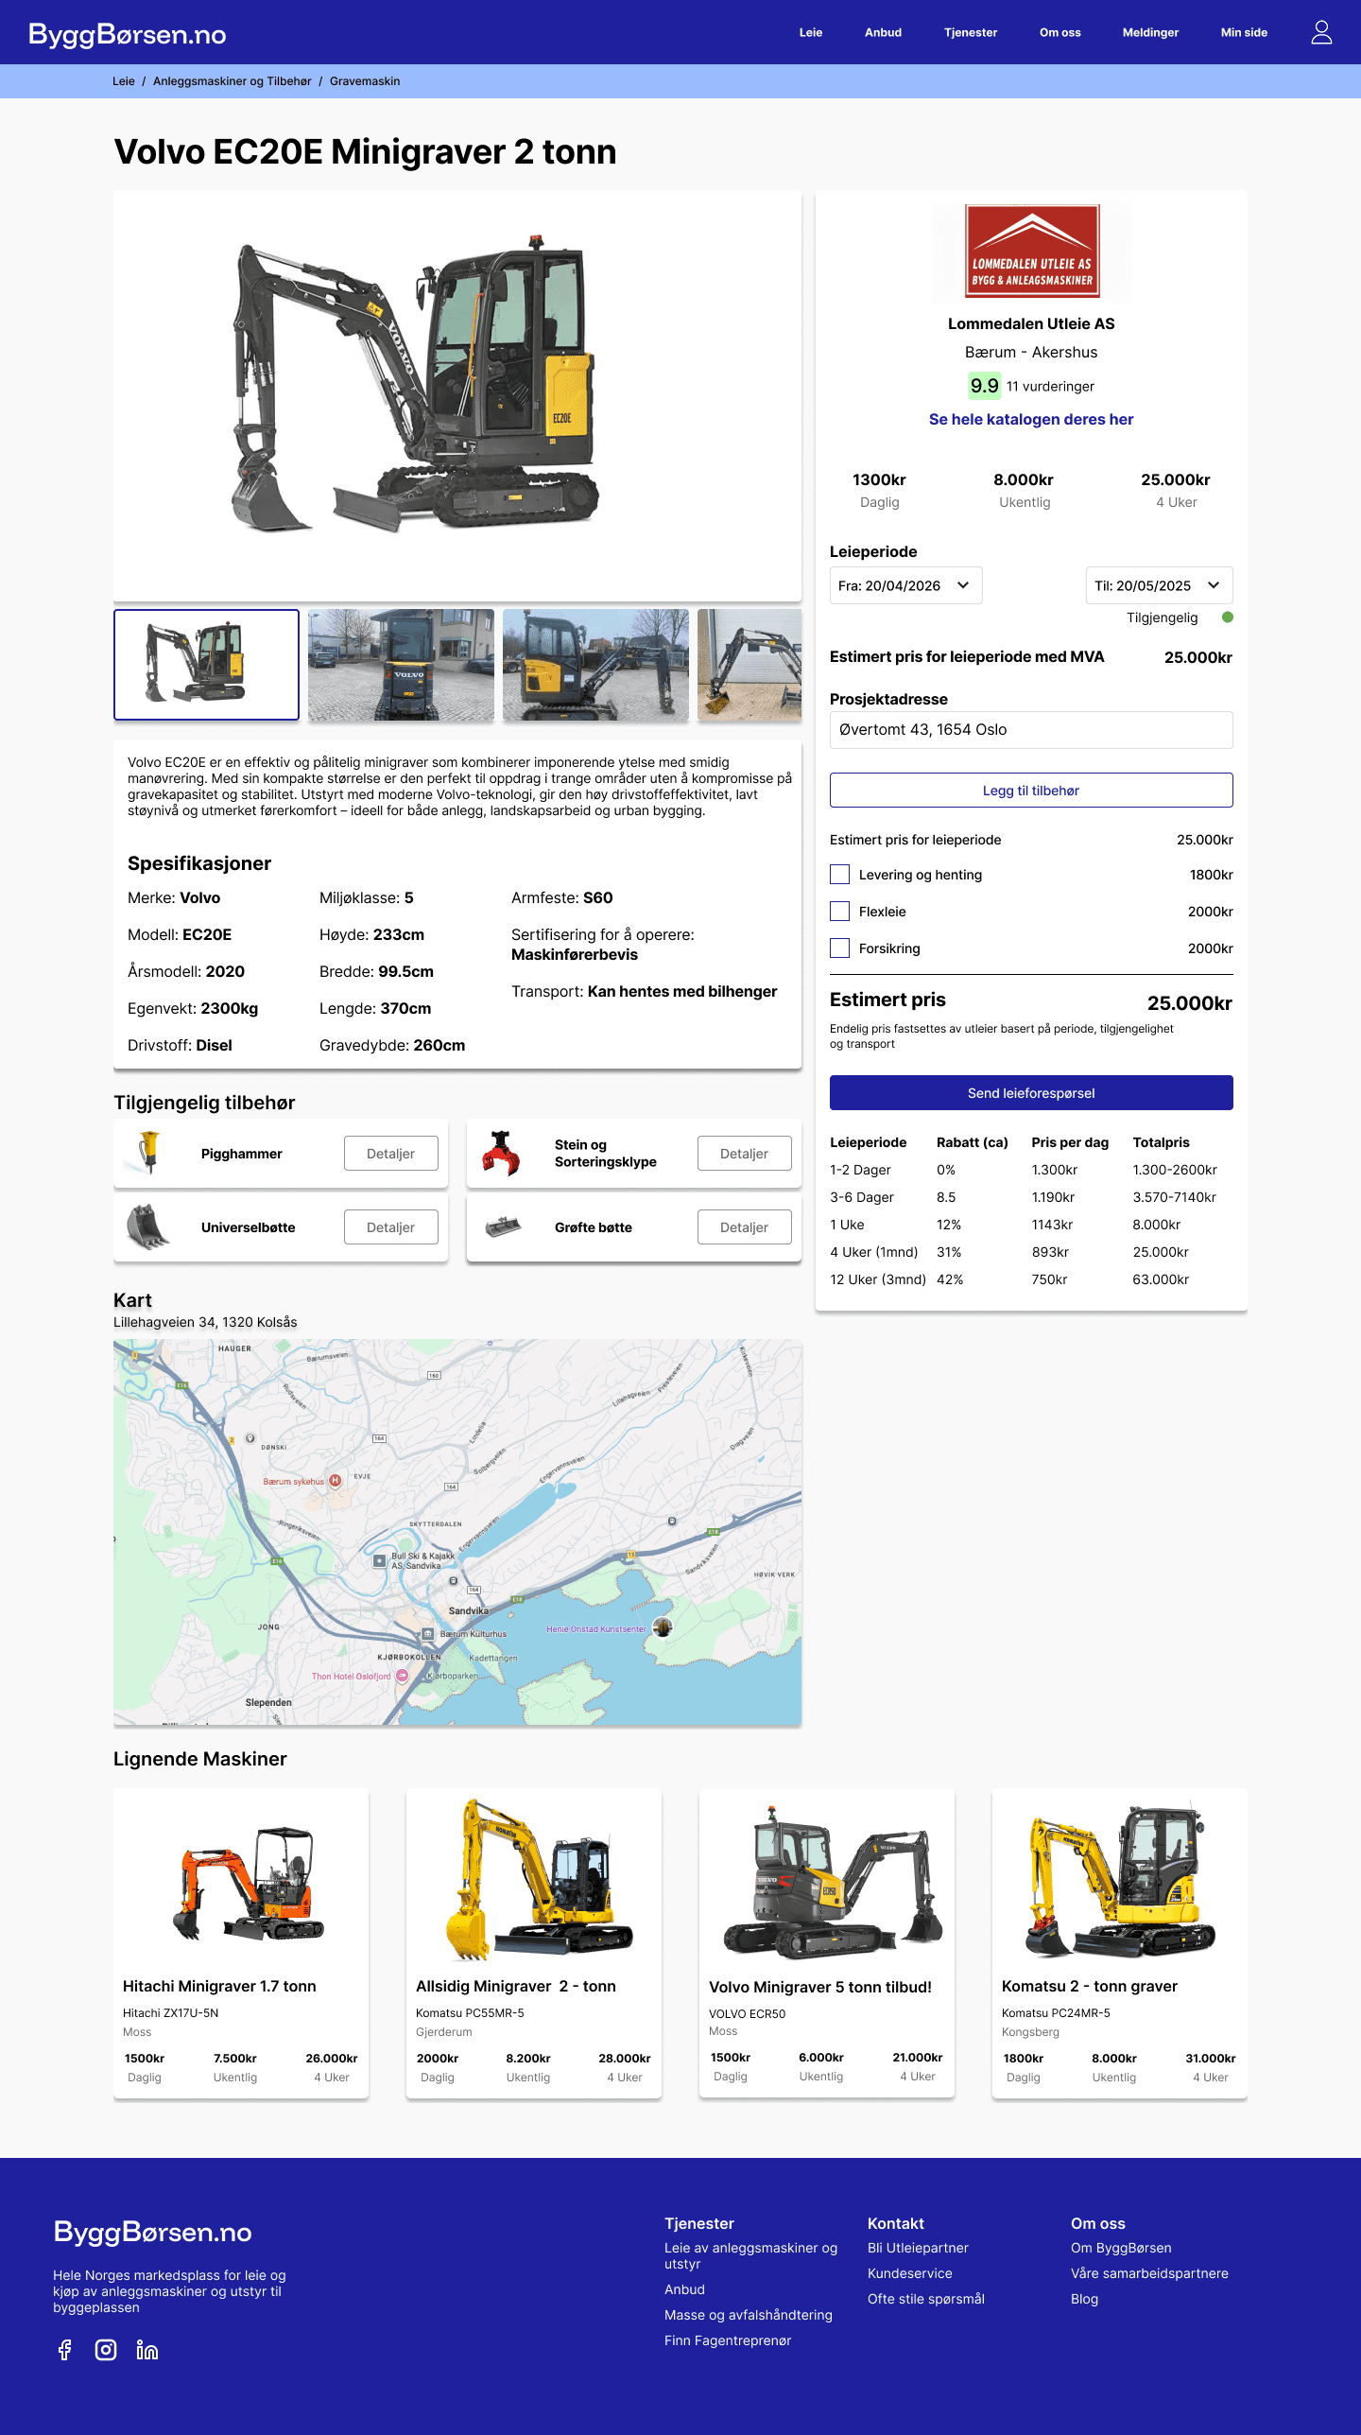Screen dimensions: 1361x2435
Task: Click the Gravemaskin breadcrumb
Action: (365, 81)
